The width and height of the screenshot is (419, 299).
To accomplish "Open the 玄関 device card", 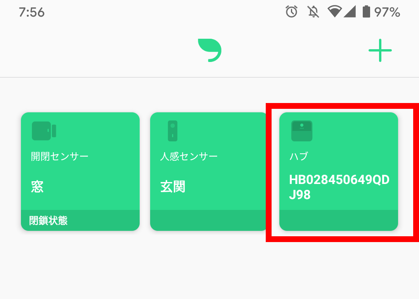I will pos(209,172).
